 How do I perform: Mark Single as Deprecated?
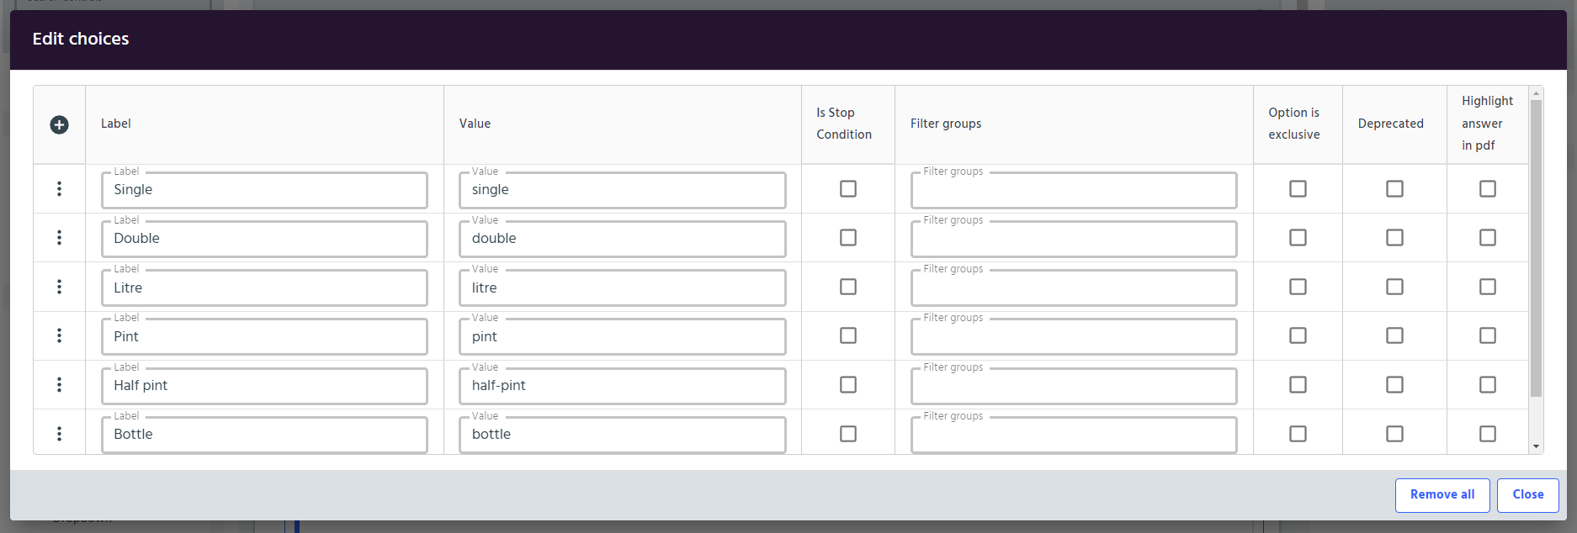click(1394, 188)
